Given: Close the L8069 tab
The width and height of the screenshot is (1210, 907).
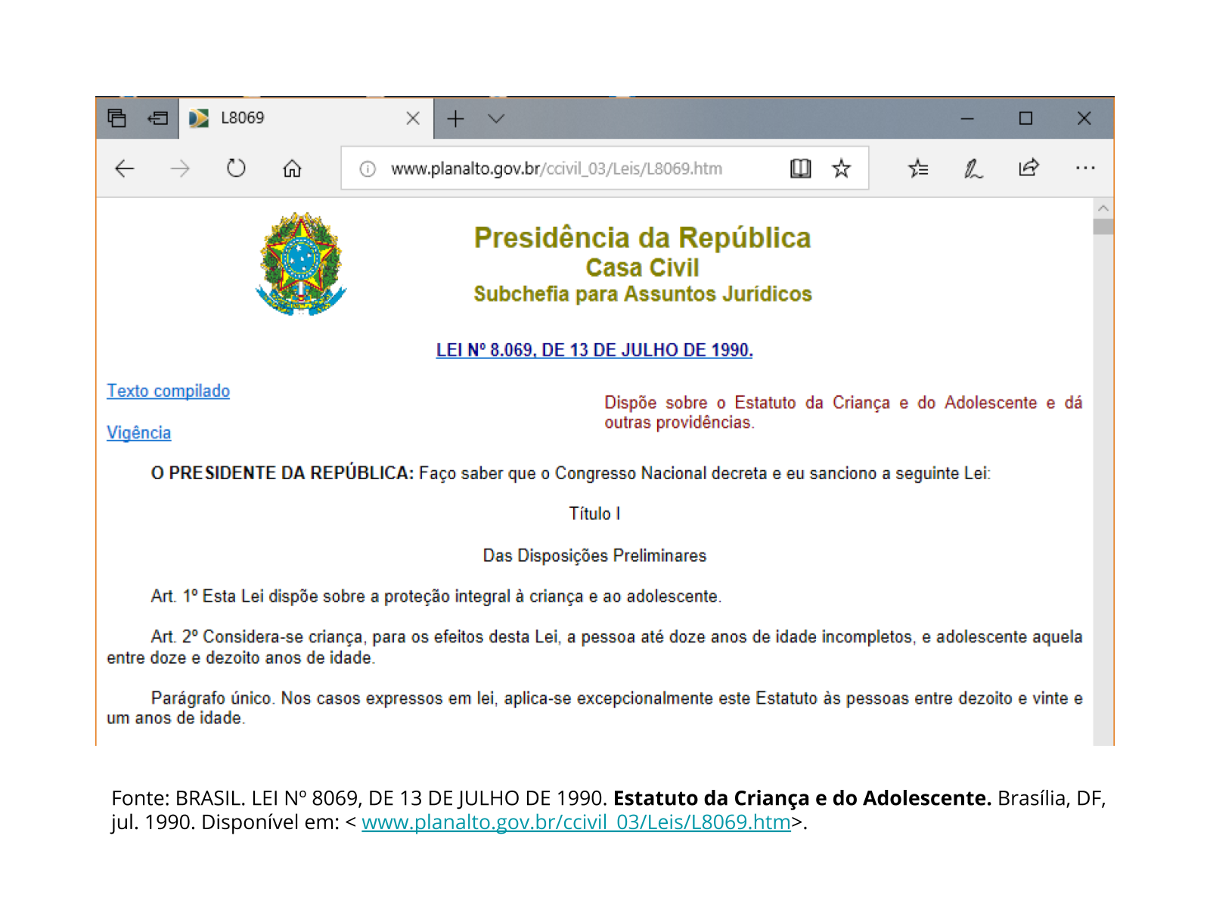Looking at the screenshot, I should pyautogui.click(x=413, y=119).
